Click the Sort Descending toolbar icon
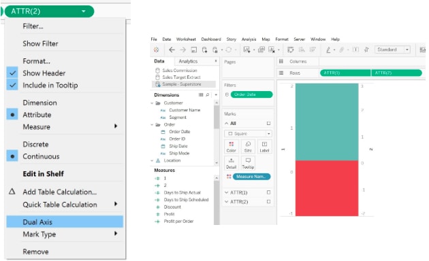 (x=313, y=50)
